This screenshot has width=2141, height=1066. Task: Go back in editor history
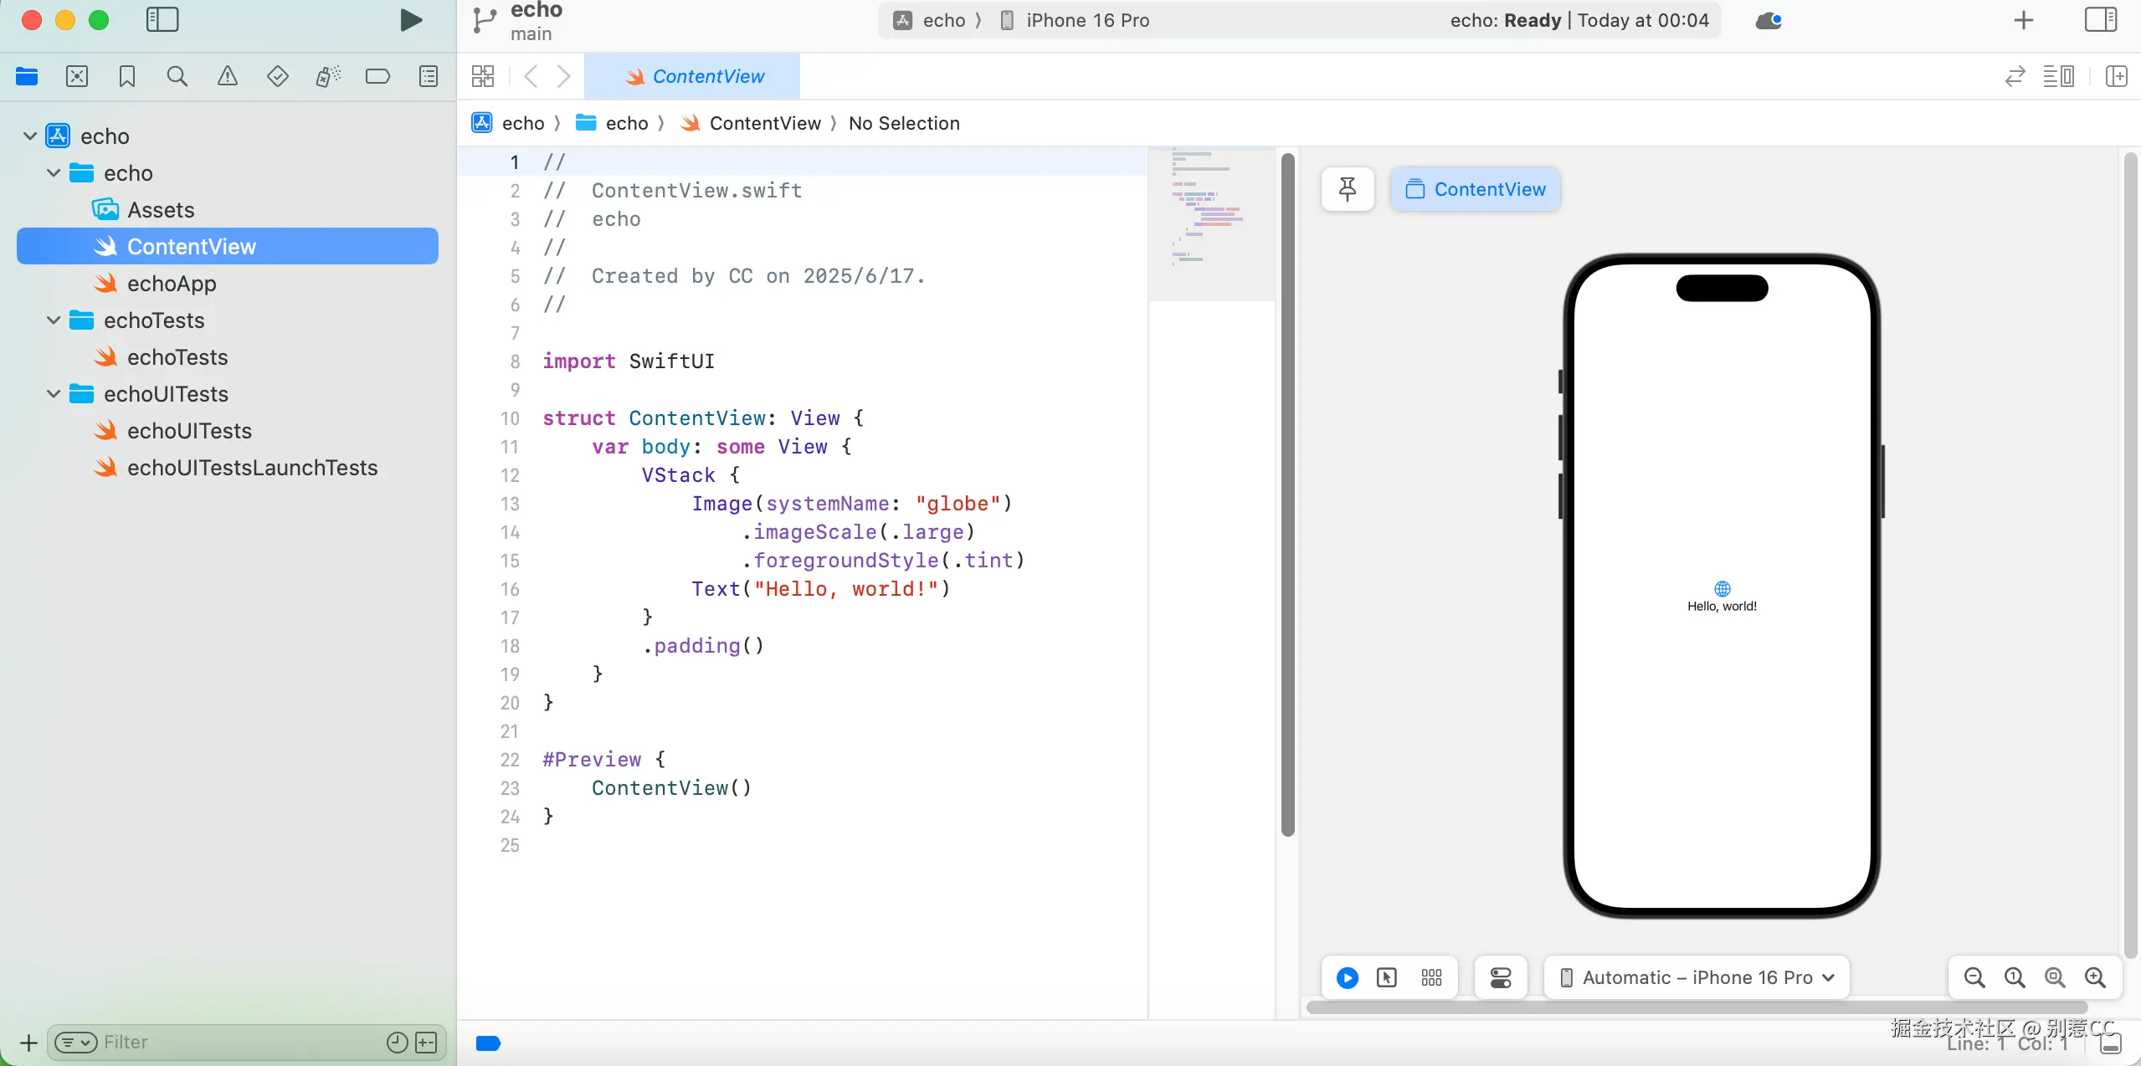531,77
